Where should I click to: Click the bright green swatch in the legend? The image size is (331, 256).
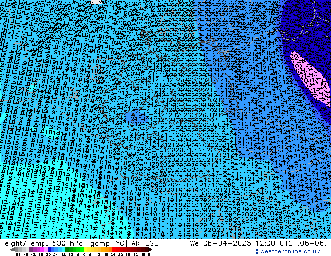[81, 249]
